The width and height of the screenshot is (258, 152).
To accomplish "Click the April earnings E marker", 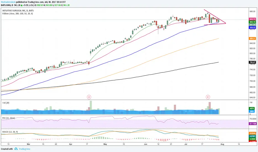I will click(x=89, y=97).
